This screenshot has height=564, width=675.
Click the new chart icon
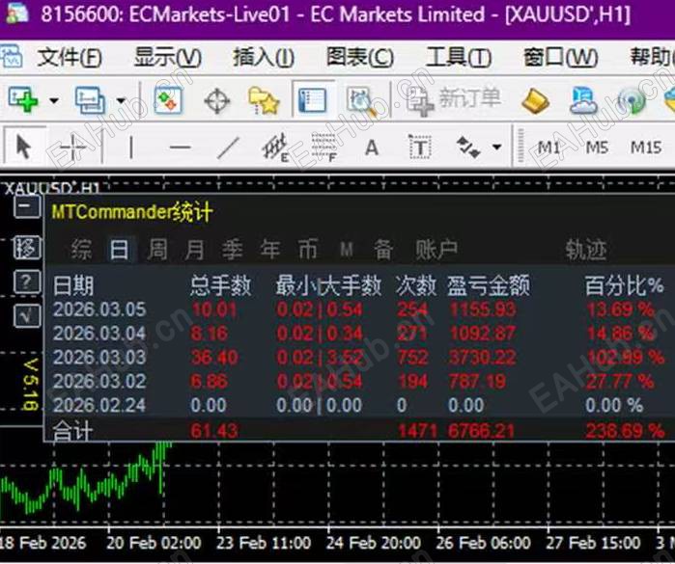pos(23,100)
